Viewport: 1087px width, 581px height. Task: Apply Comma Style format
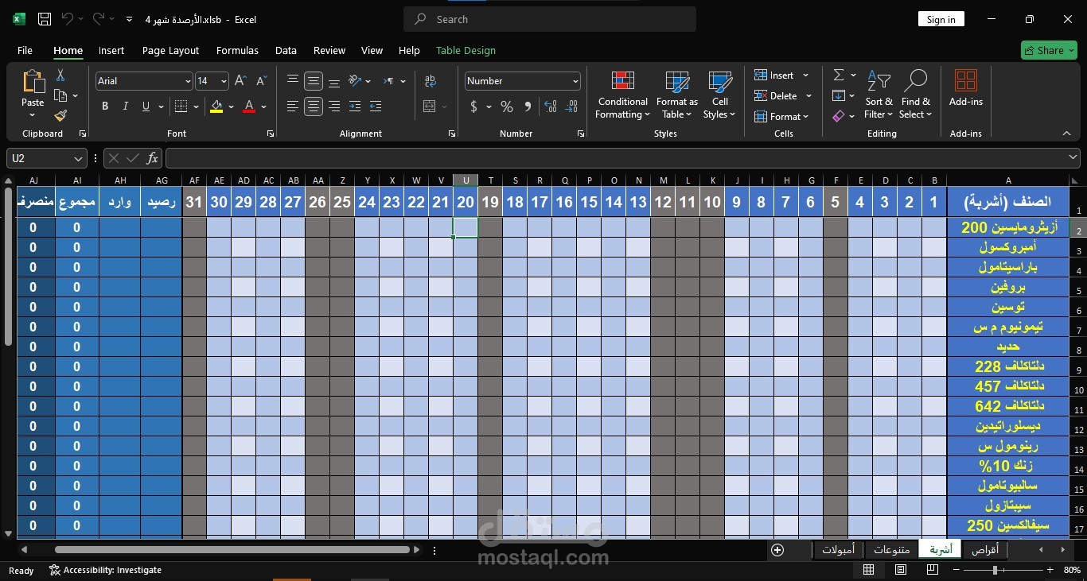coord(528,107)
